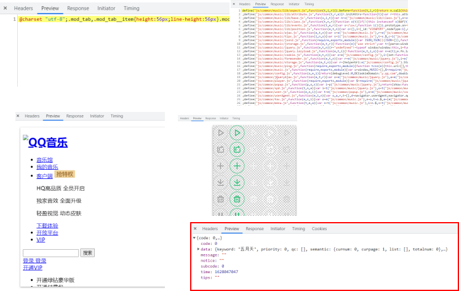Viewport: 459px width, 291px height.
Task: Open Timing tab in the CSS panel
Action: tap(132, 8)
